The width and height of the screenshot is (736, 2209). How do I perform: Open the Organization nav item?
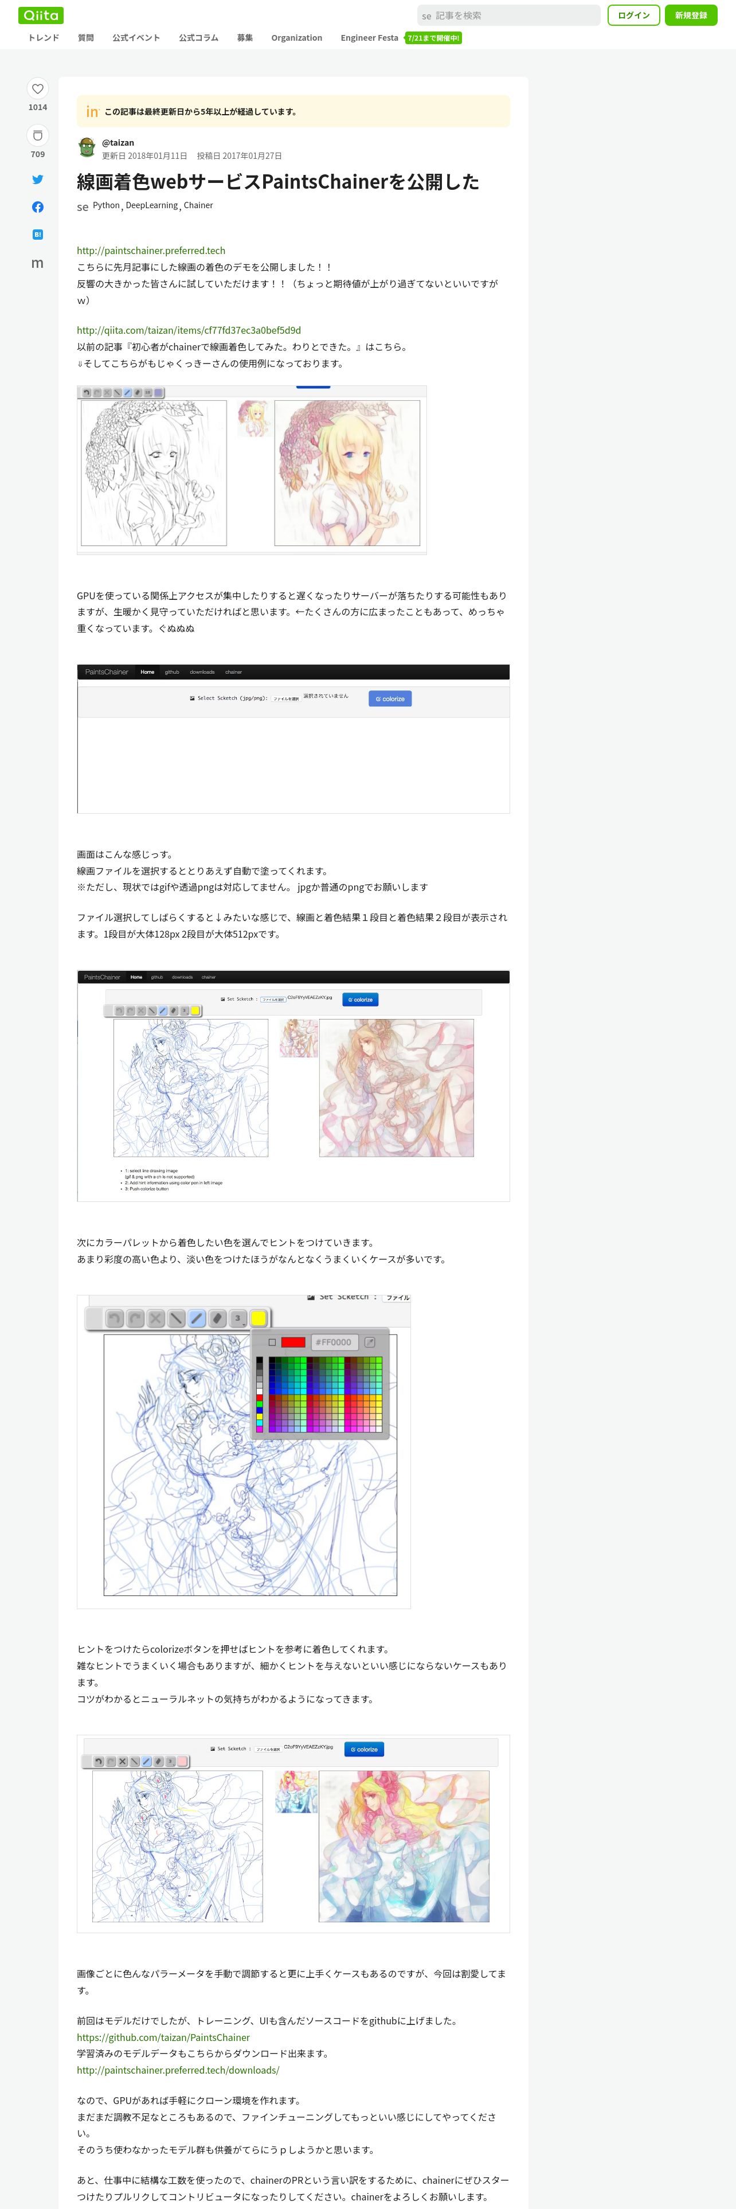[x=296, y=38]
